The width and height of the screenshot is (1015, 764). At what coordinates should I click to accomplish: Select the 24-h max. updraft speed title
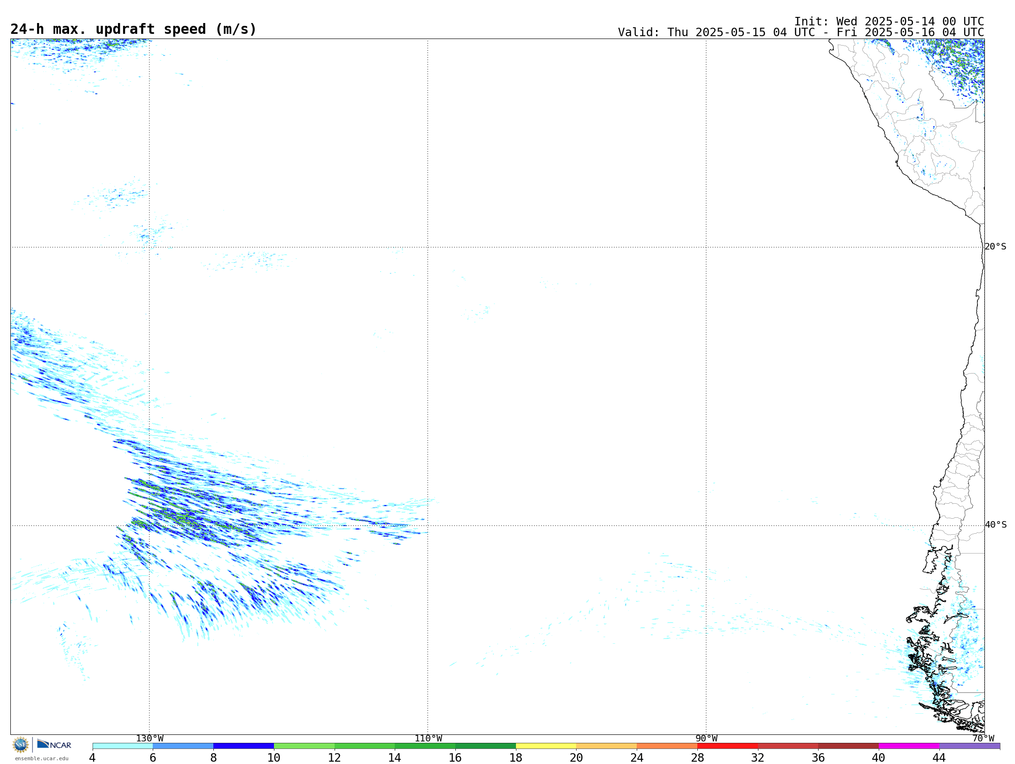point(133,29)
